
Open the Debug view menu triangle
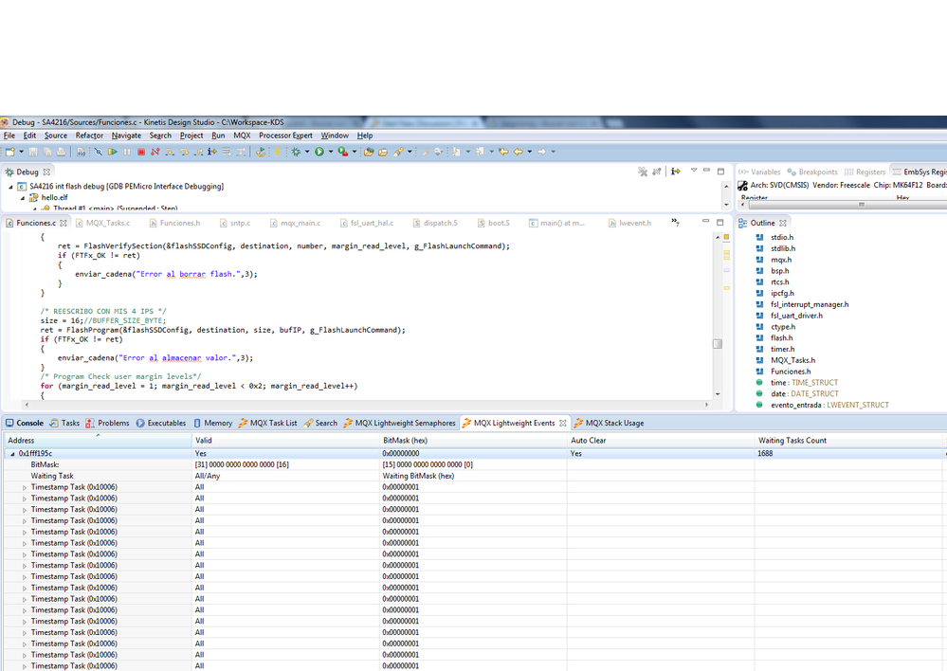[693, 171]
